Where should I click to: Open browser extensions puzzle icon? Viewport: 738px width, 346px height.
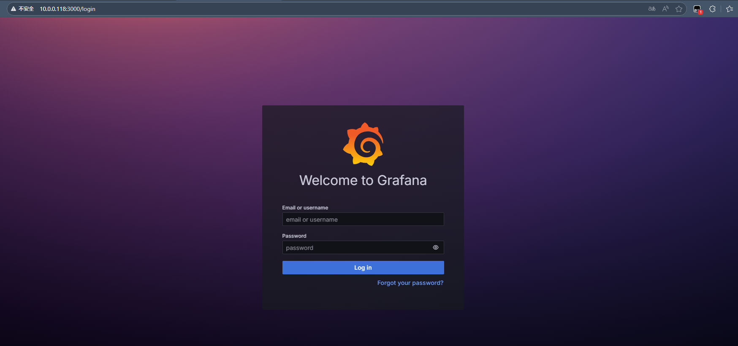click(713, 9)
